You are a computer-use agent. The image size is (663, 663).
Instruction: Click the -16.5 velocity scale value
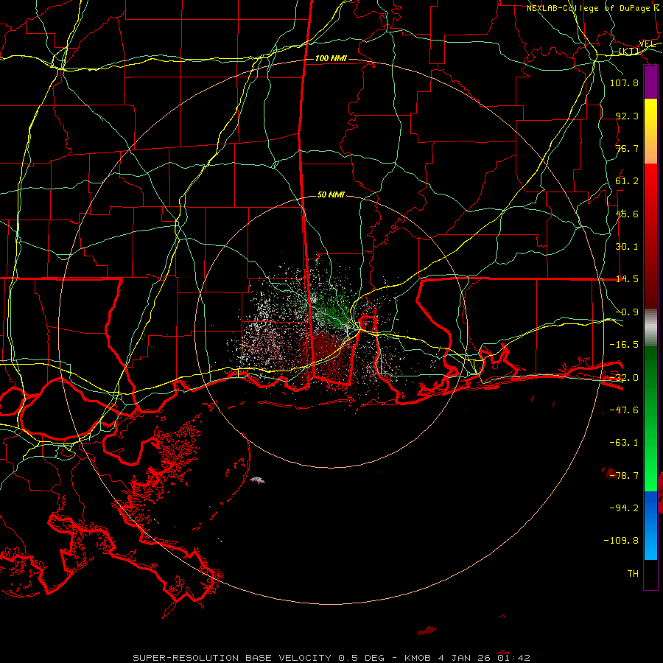(x=624, y=345)
